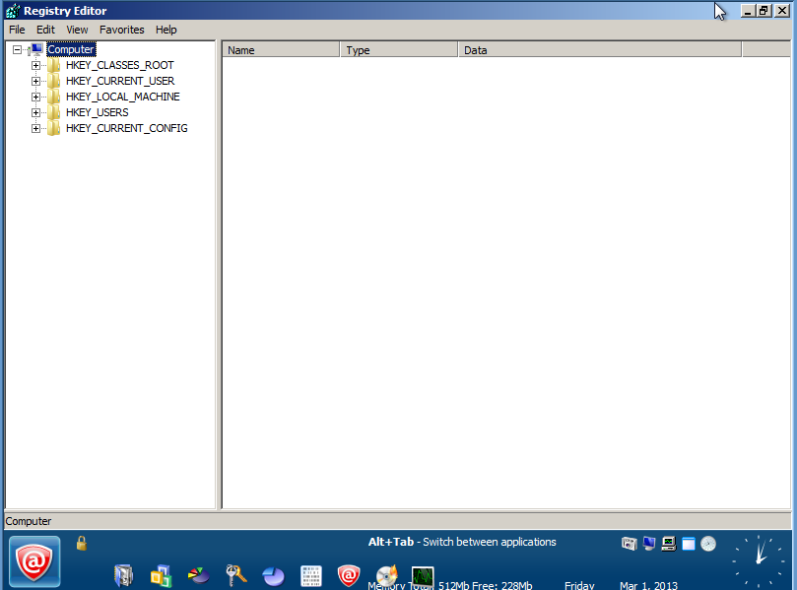The image size is (797, 590).
Task: Click the blue window tray icon
Action: coord(689,544)
